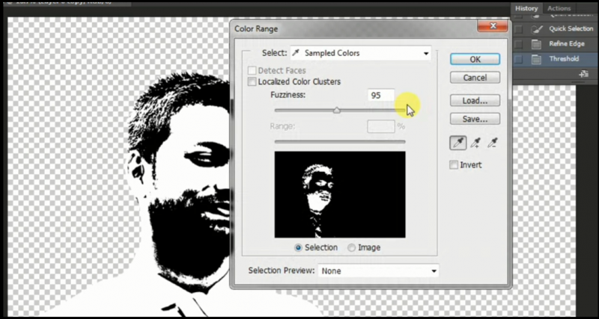Screen dimensions: 599x319
Task: Select the Add to Sample eyedropper
Action: coord(475,143)
